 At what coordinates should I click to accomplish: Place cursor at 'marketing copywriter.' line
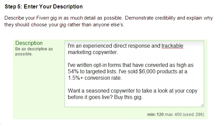pyautogui.click(x=93, y=52)
